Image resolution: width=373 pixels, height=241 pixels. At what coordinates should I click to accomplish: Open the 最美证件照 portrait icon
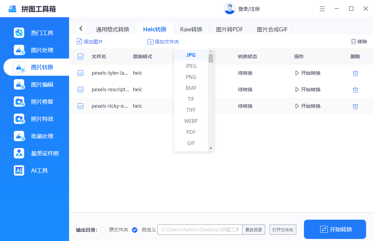19,153
